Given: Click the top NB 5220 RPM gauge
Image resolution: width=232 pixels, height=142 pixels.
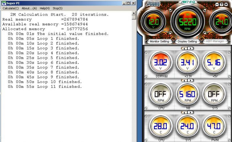Looking at the screenshot, I should coord(188,21).
